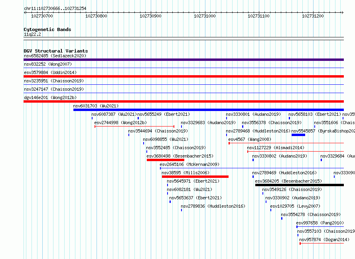This screenshot has height=259, width=355.
Task: Select the nsv38595 (Mills2006) red feature
Action: click(195, 177)
